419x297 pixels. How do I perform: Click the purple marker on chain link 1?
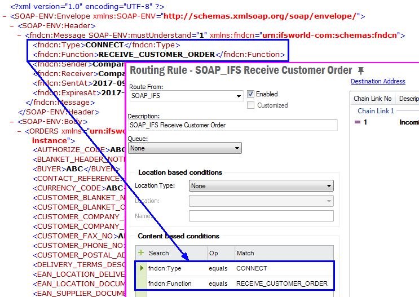[358, 122]
